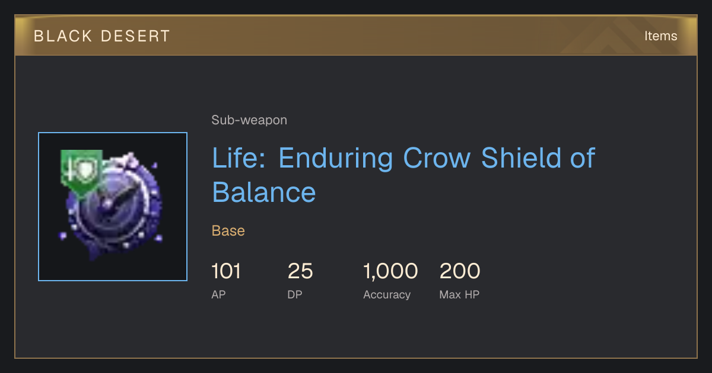Click the Sub-weapon category label

click(249, 120)
